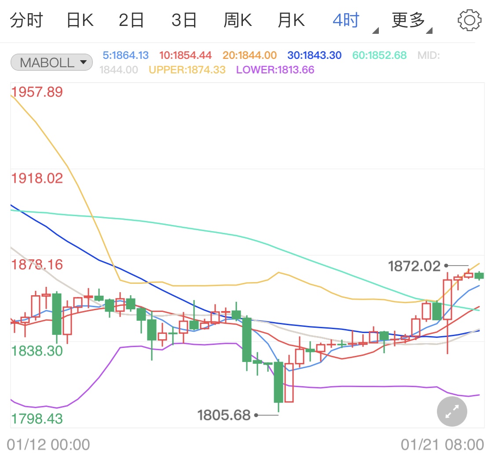This screenshot has width=495, height=460.
Task: Expand the 4时 period dropdown
Action: pos(355,22)
